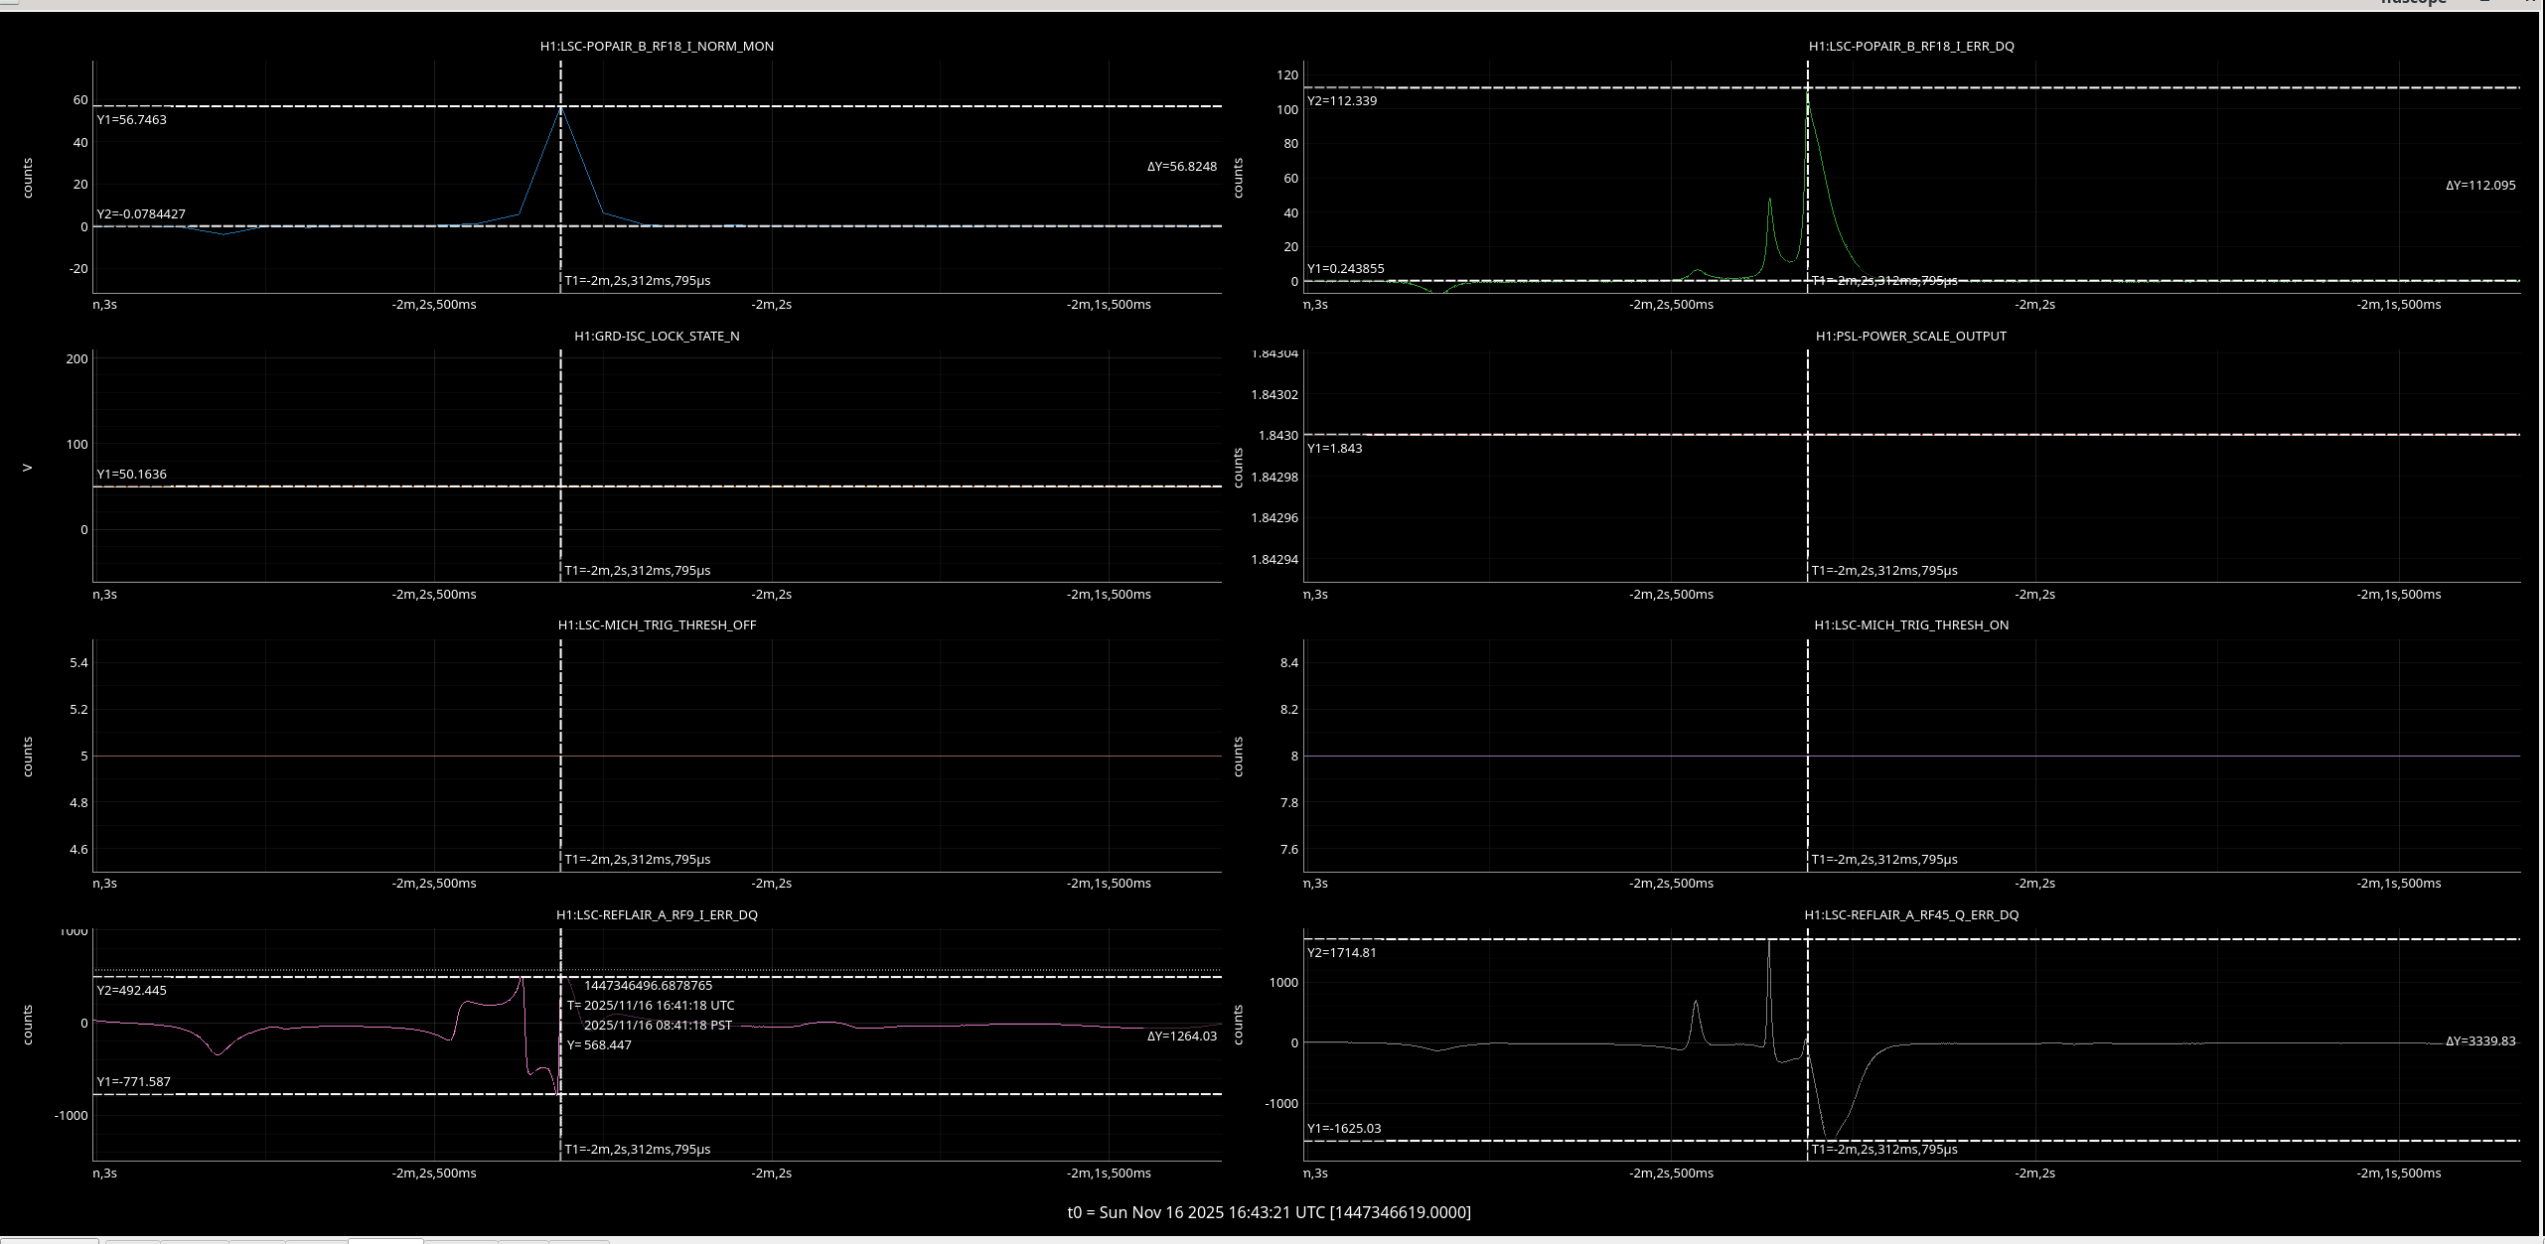The height and width of the screenshot is (1244, 2545).
Task: Click the Y1=-1625.03 cursor label
Action: [x=1344, y=1128]
